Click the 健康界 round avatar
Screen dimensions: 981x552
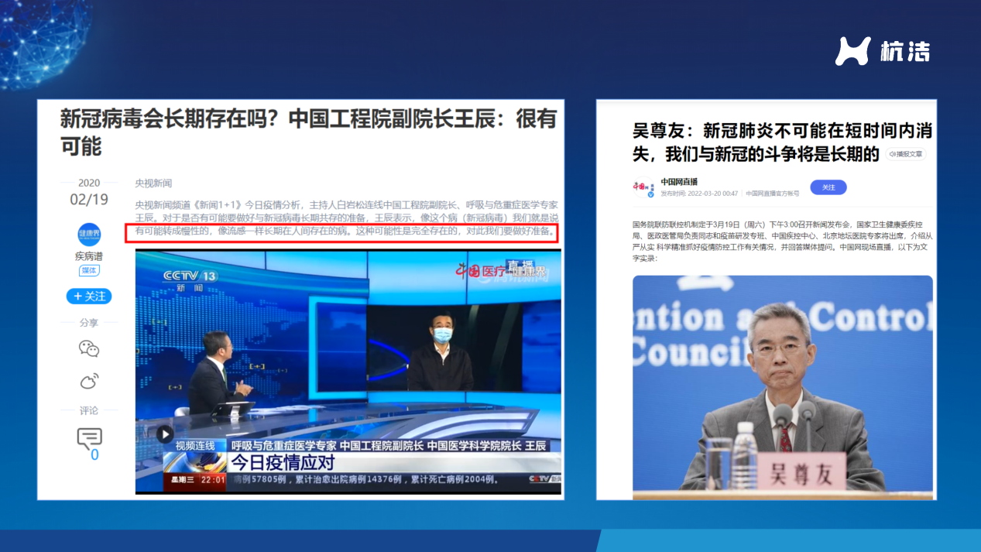point(89,235)
